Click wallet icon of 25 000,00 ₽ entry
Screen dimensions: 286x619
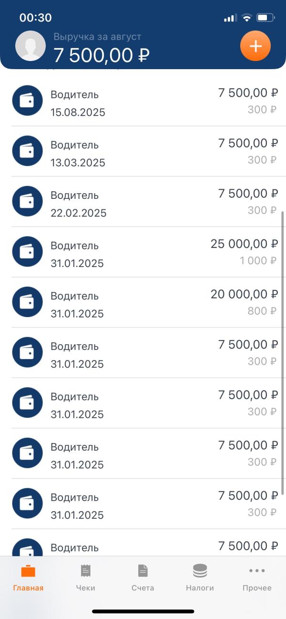pos(27,252)
